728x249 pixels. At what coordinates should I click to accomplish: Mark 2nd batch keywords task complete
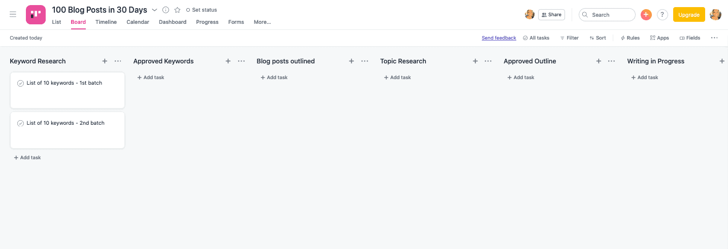[x=20, y=123]
